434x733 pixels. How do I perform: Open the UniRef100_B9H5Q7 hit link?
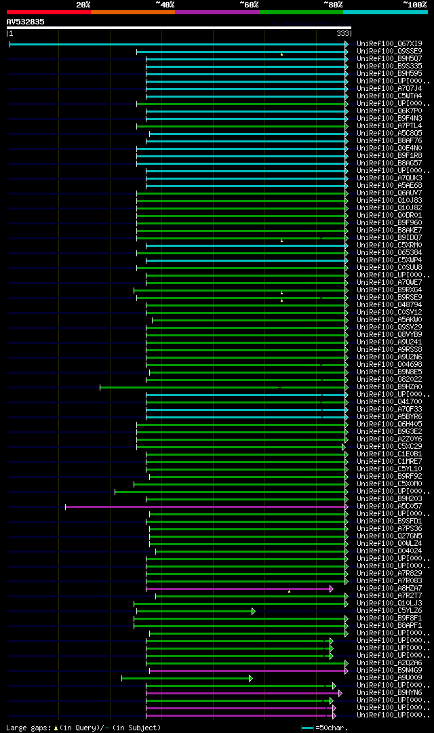389,59
